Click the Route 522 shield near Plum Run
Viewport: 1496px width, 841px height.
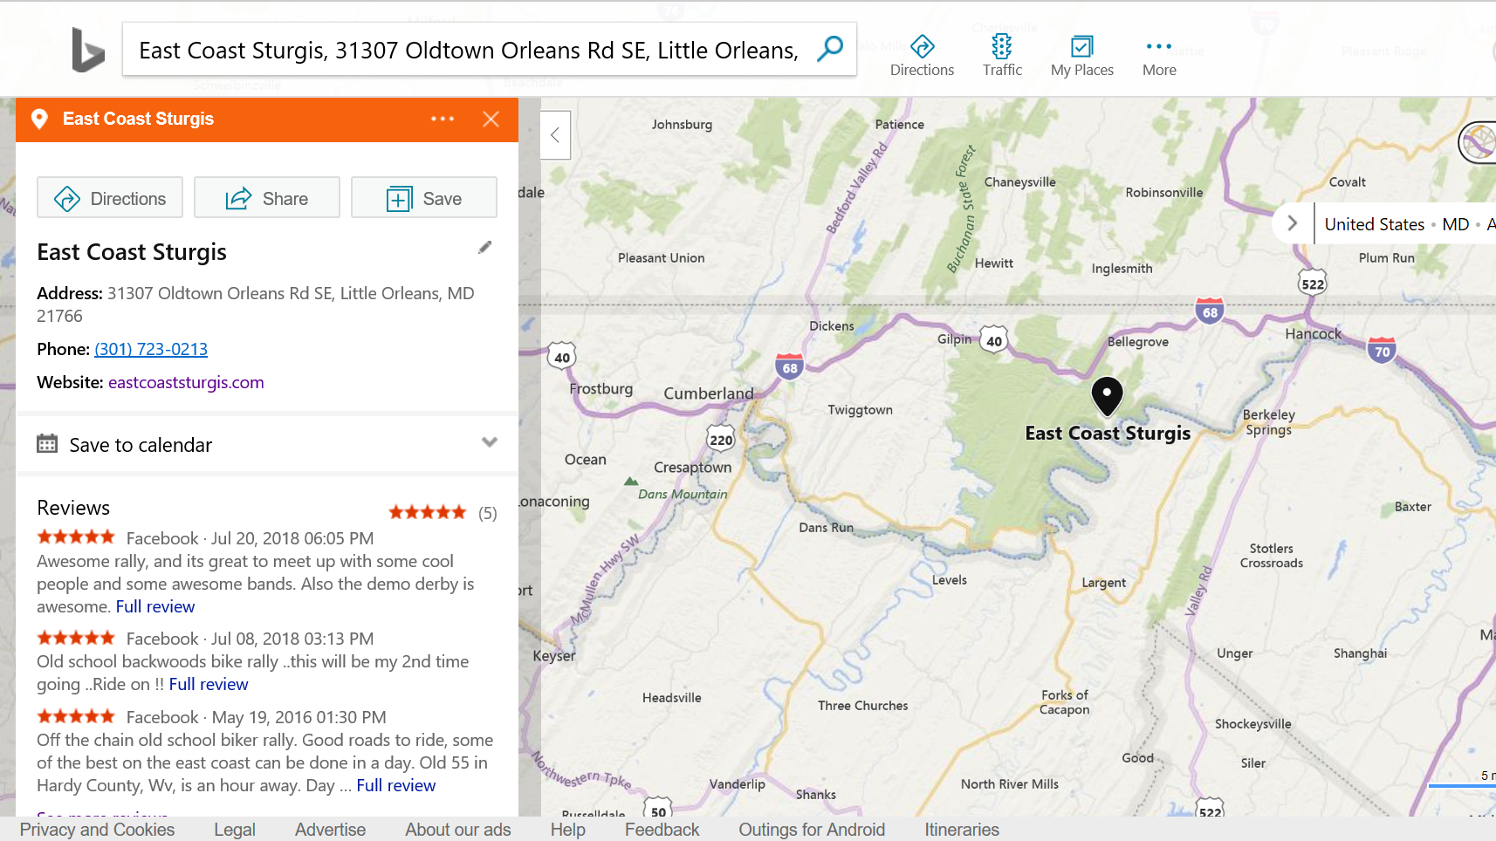pos(1313,282)
